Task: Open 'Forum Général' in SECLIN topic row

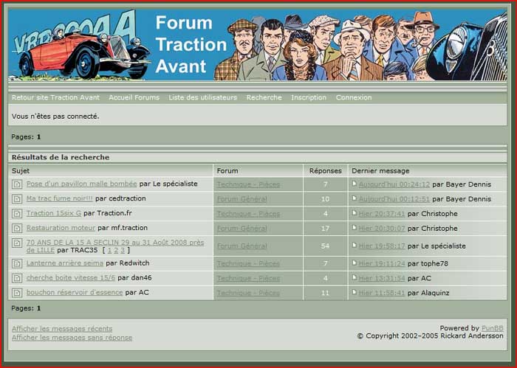Action: (x=242, y=246)
